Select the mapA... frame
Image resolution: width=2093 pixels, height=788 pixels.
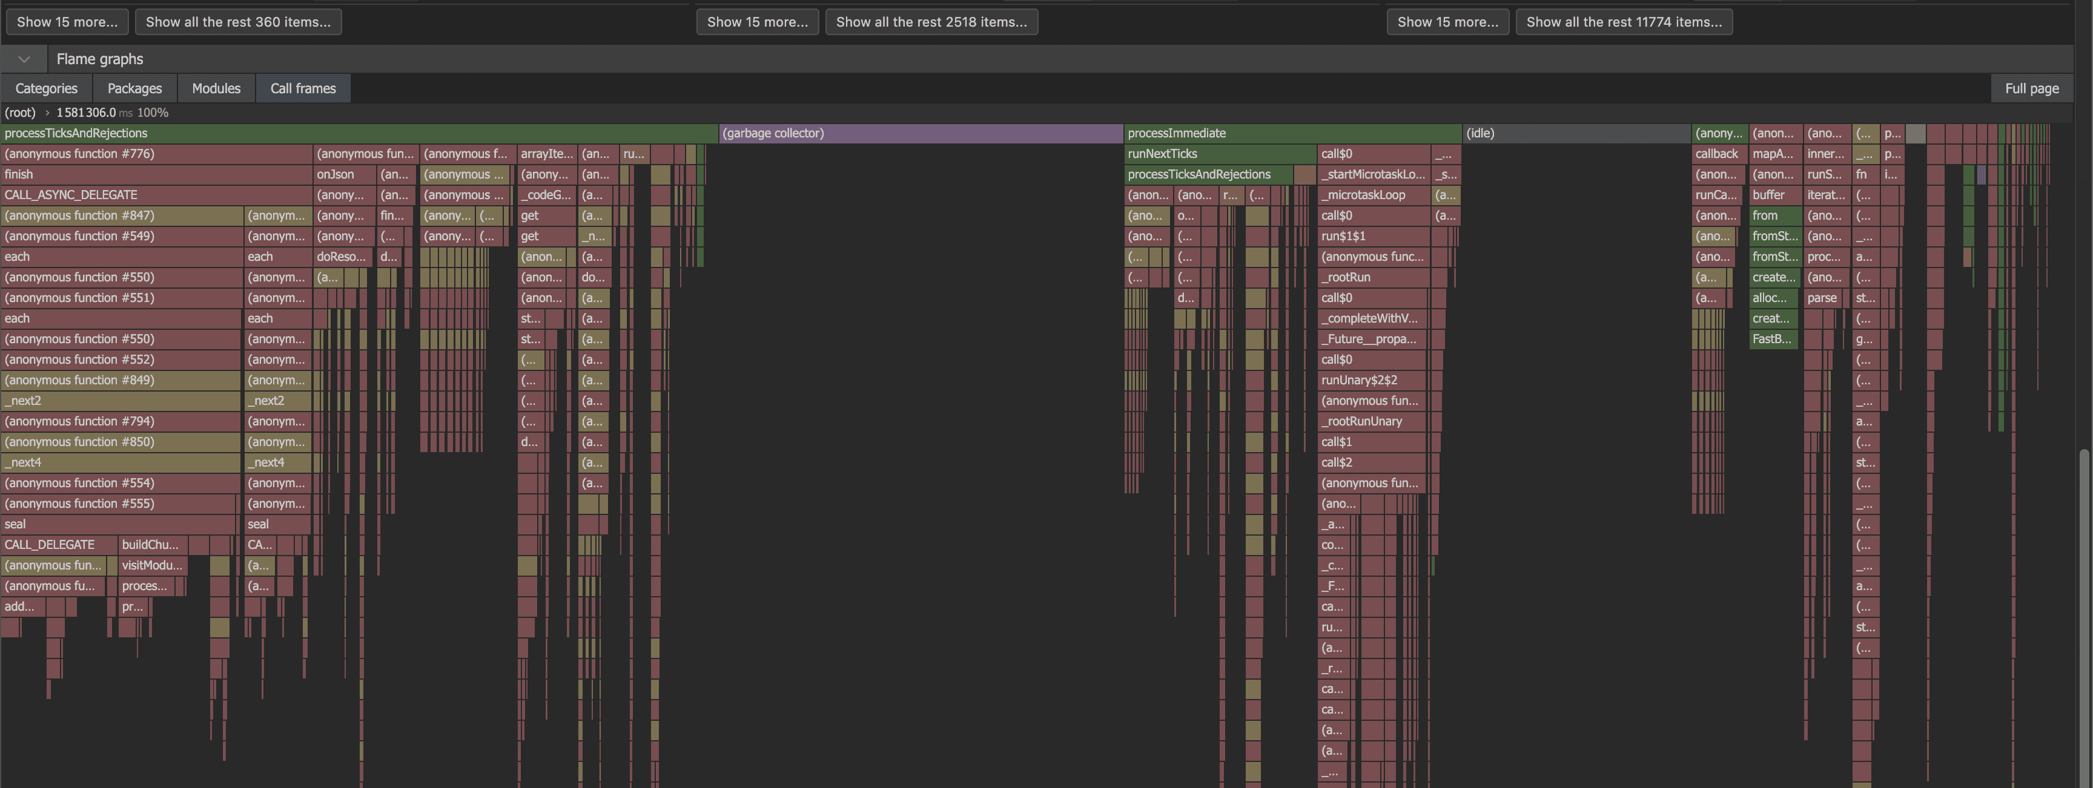1775,154
